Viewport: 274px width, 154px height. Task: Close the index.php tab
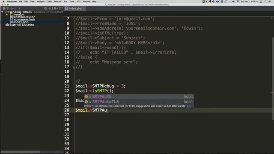pyautogui.click(x=84, y=9)
